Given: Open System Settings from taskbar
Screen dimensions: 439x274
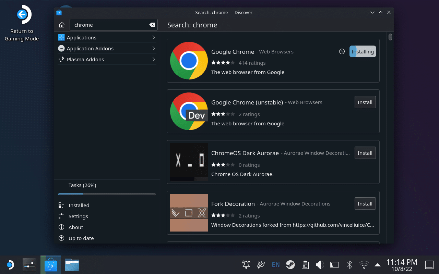Looking at the screenshot, I should click(29, 265).
